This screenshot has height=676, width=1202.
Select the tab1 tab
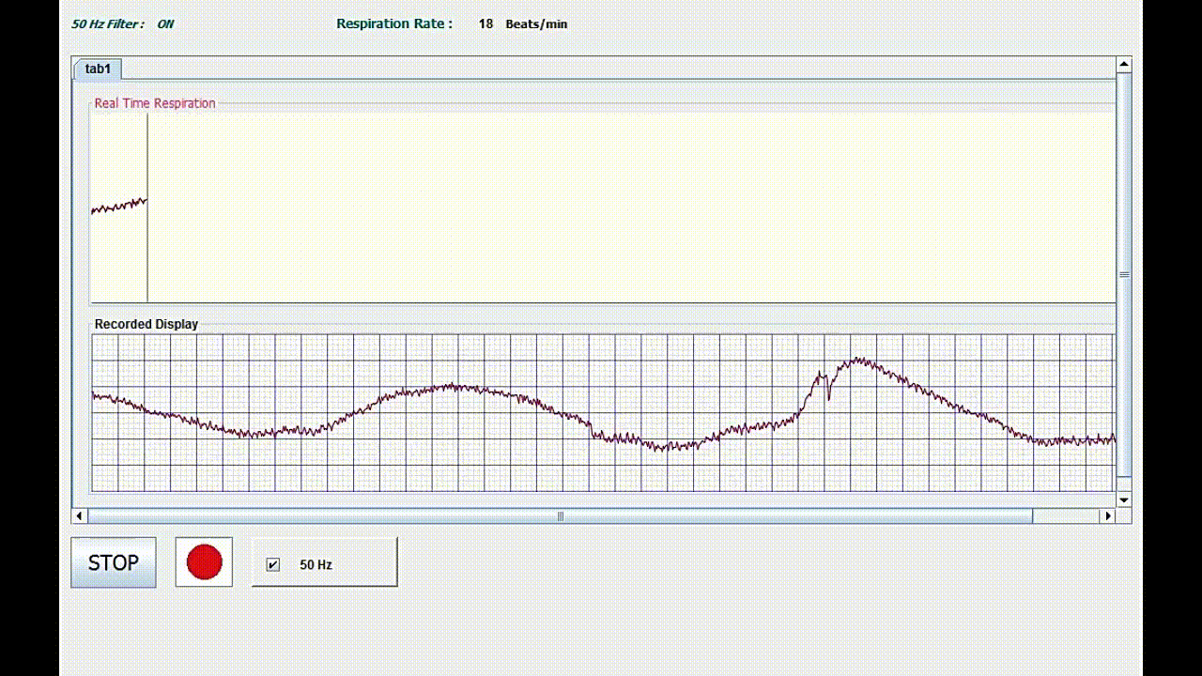coord(98,69)
